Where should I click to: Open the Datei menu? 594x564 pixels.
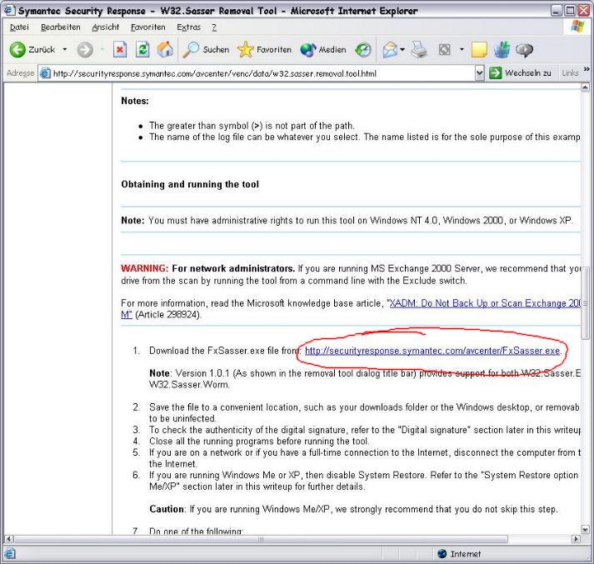click(x=18, y=27)
